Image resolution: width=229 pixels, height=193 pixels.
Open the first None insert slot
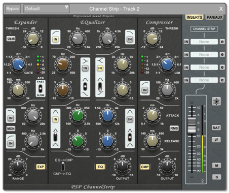(204, 42)
